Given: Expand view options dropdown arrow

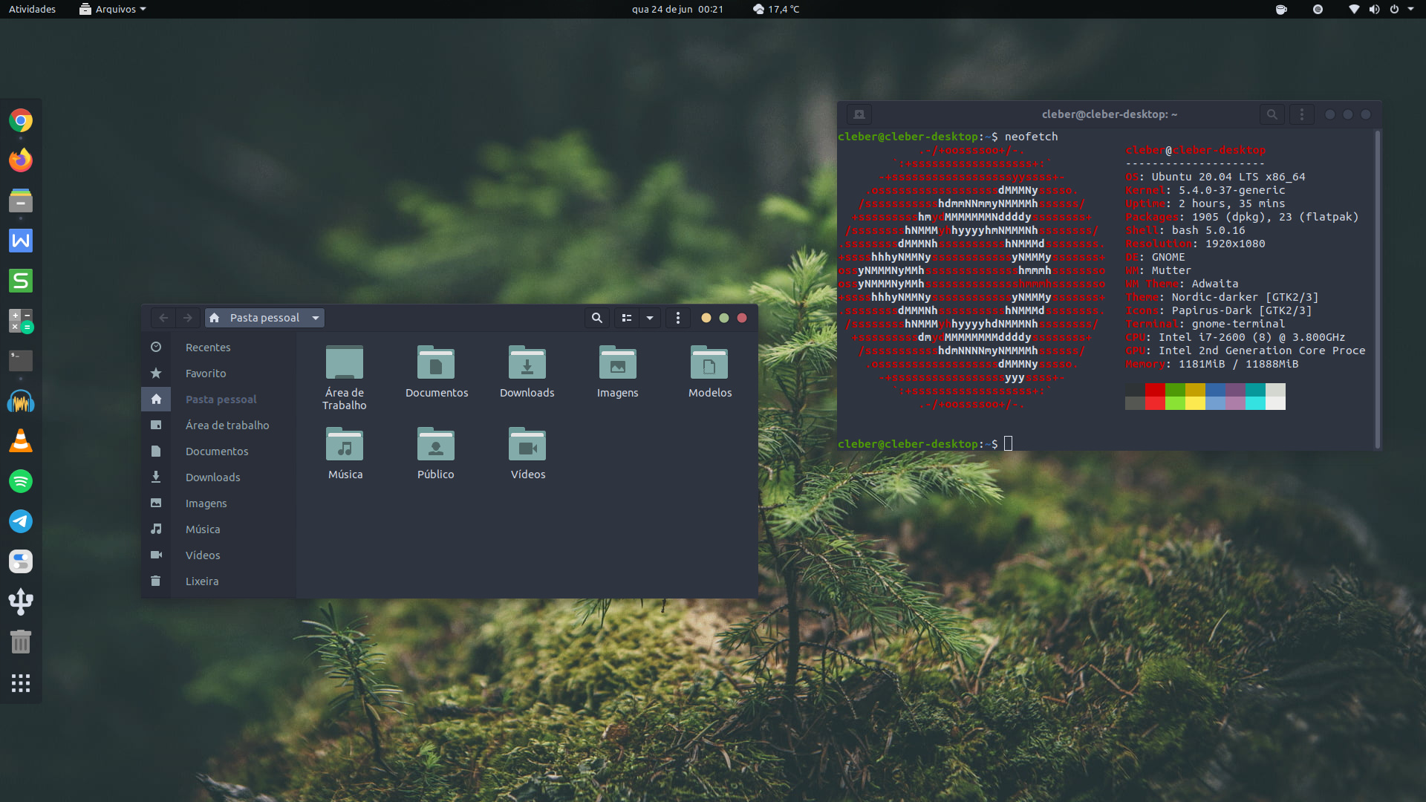Looking at the screenshot, I should tap(650, 318).
